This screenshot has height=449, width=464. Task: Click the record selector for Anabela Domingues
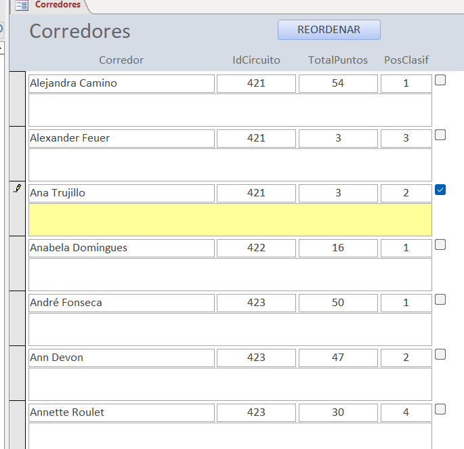tap(18, 263)
